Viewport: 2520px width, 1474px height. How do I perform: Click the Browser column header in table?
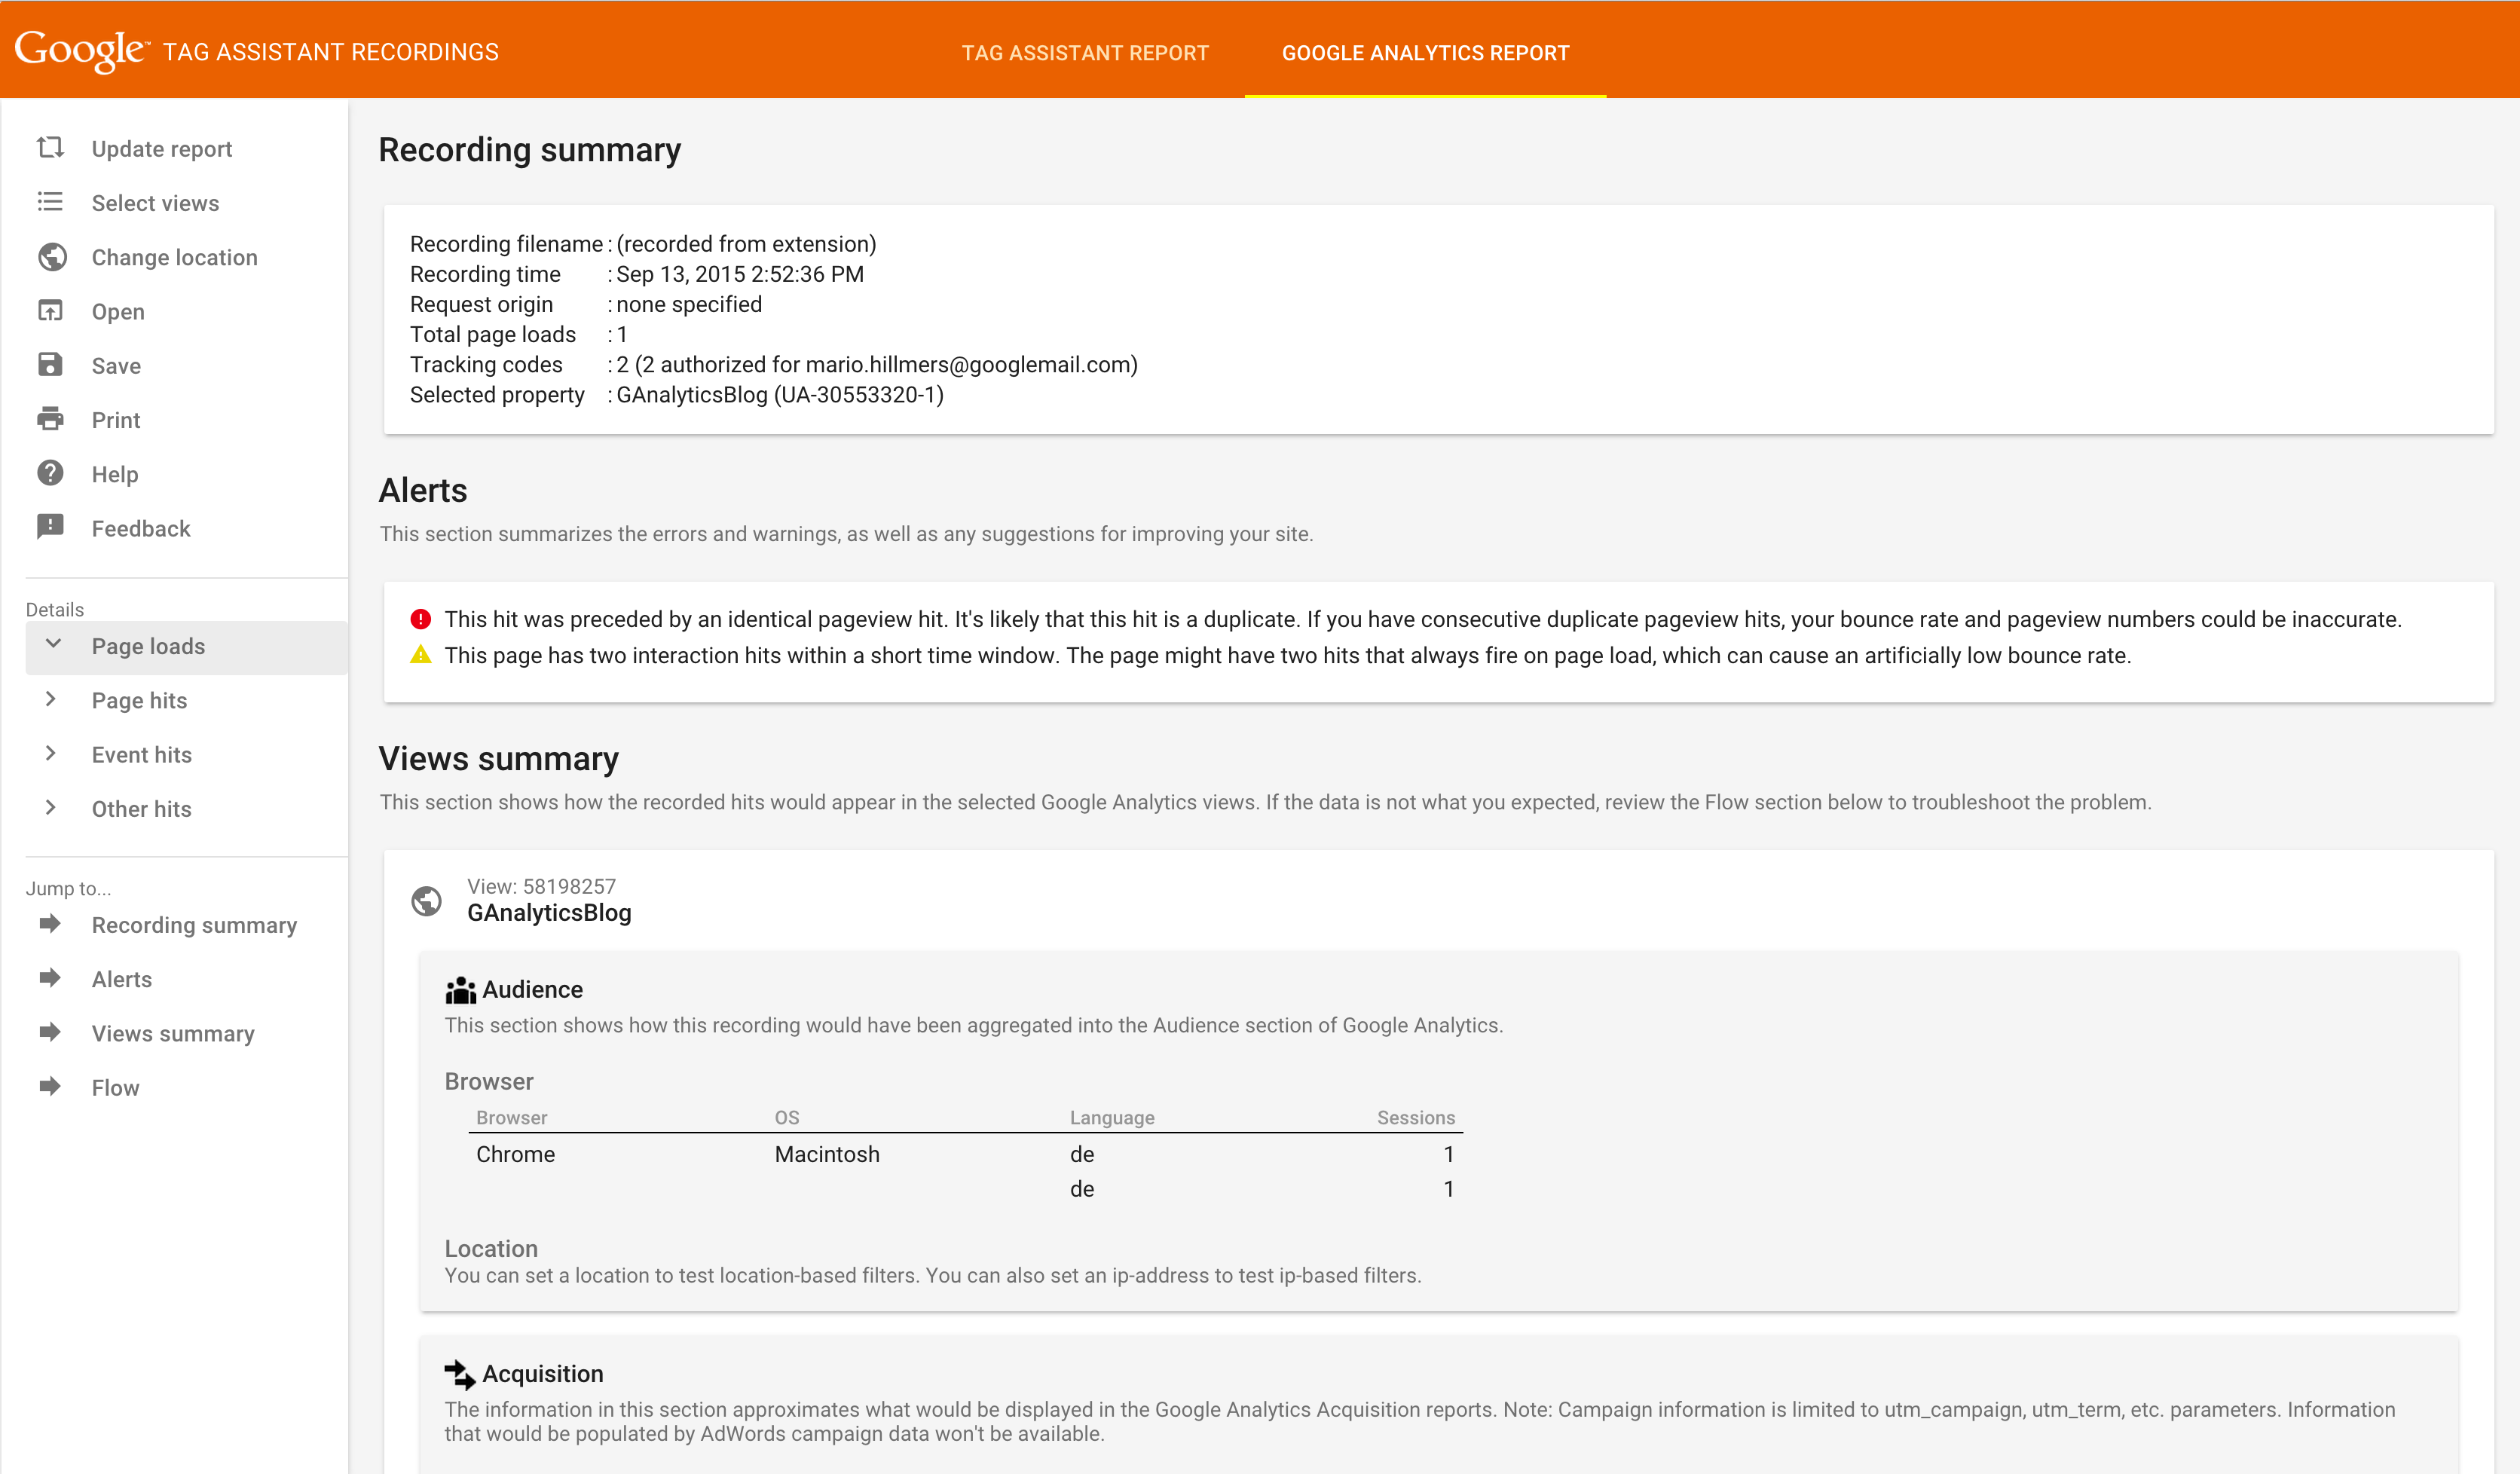point(512,1118)
